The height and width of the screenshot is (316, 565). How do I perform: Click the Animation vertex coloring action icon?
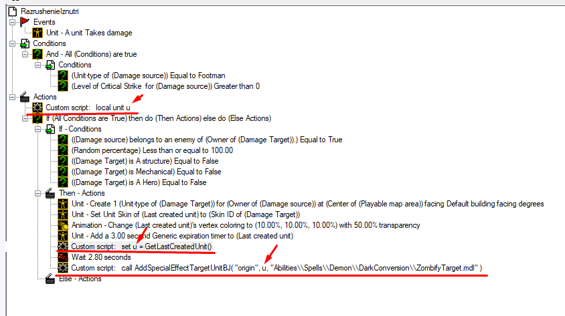63,225
